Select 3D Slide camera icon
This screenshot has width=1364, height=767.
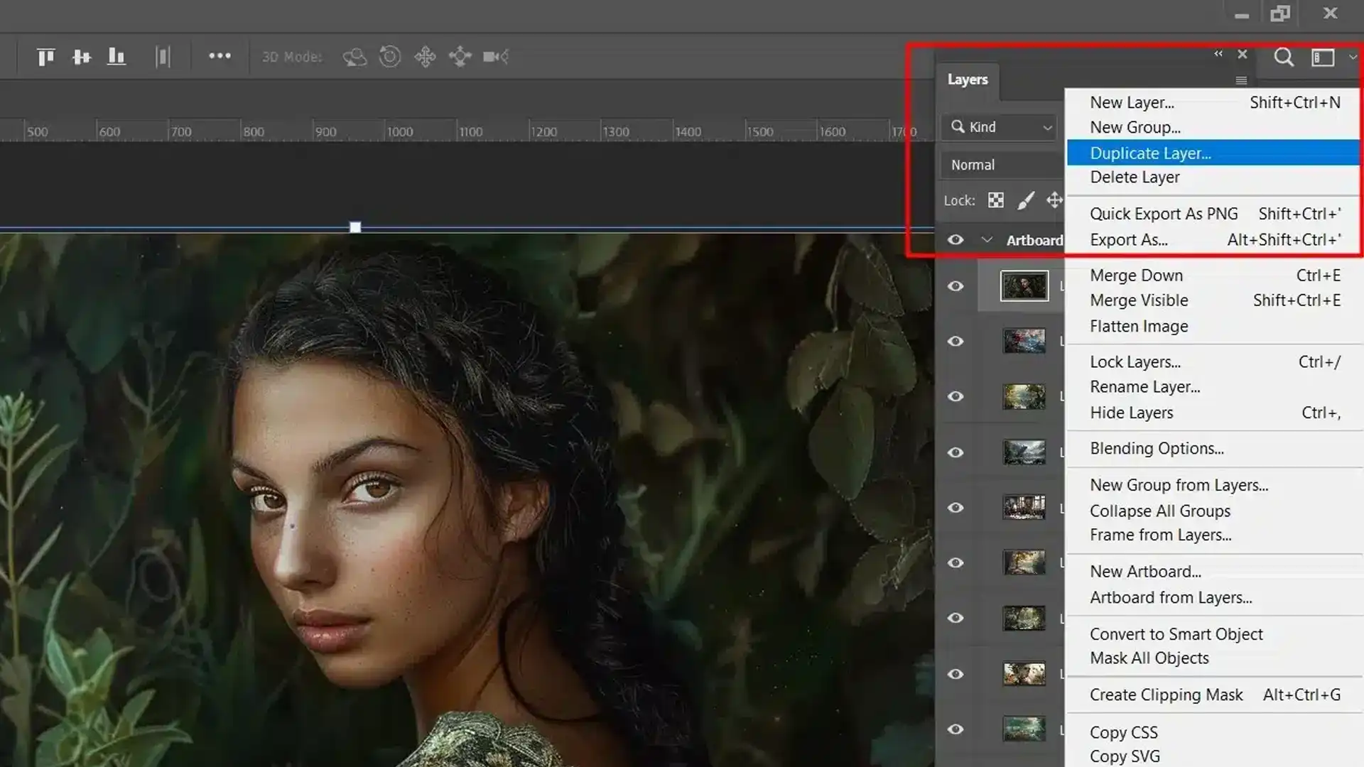460,57
